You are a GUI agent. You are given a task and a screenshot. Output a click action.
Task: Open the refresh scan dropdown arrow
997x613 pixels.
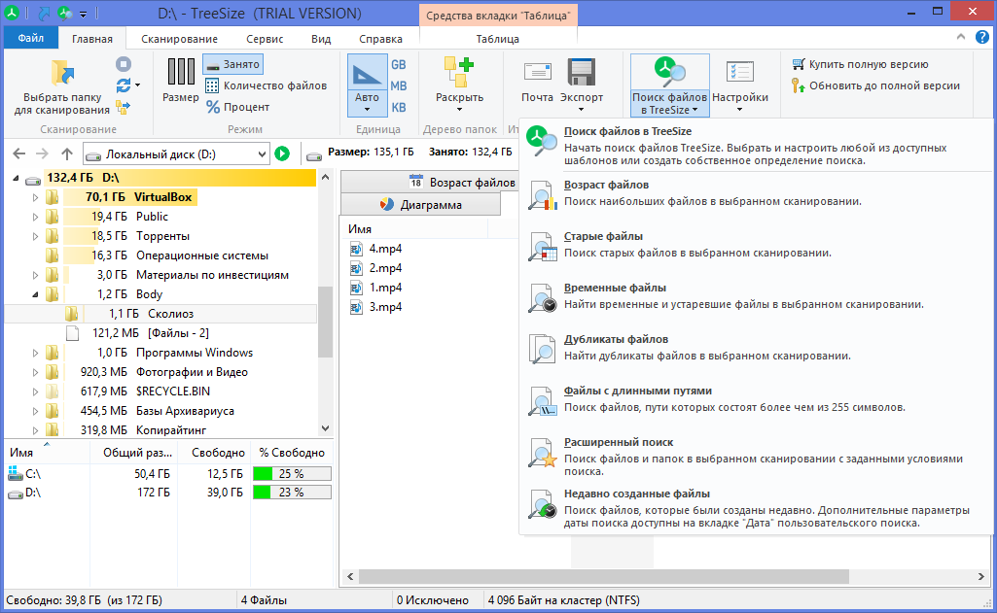tap(137, 85)
